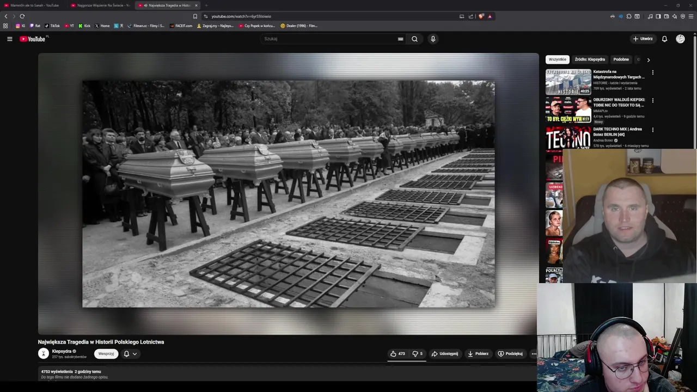This screenshot has width=697, height=392.
Task: Open the Dealer (1996) bookmark
Action: point(299,26)
